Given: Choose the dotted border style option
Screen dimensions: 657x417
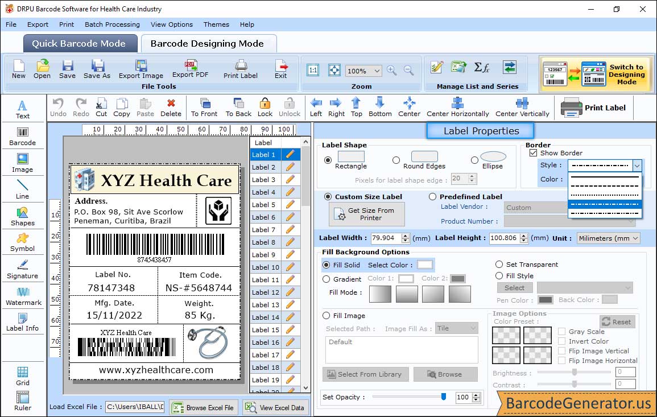Looking at the screenshot, I should tap(605, 195).
